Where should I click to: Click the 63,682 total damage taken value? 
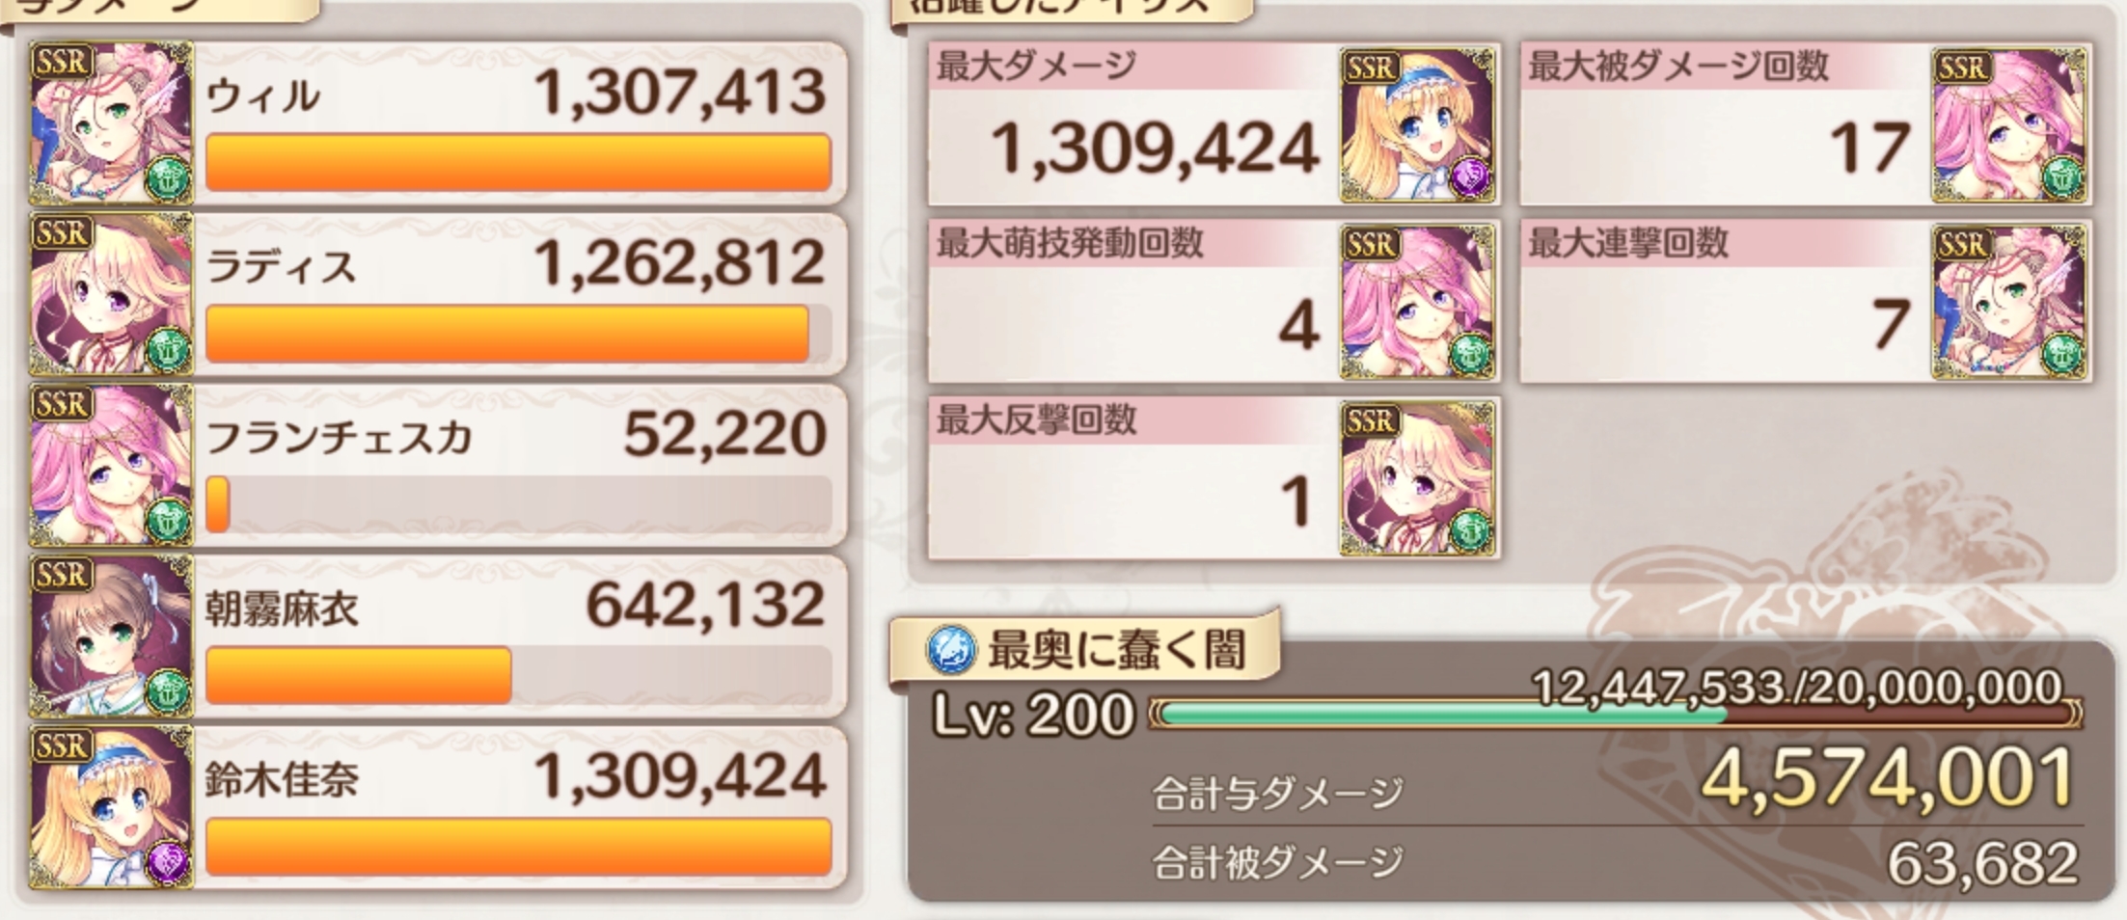(1982, 863)
